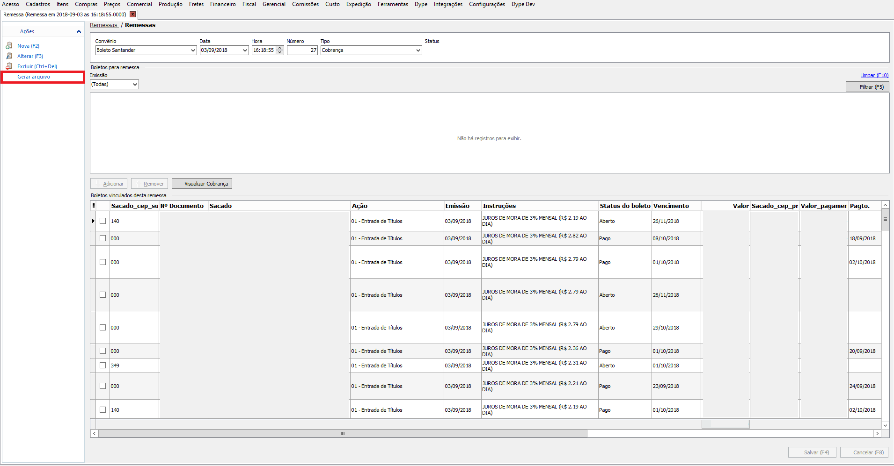Tick checkbox for row with vencimento 08/10/2018
The width and height of the screenshot is (894, 466).
(103, 238)
